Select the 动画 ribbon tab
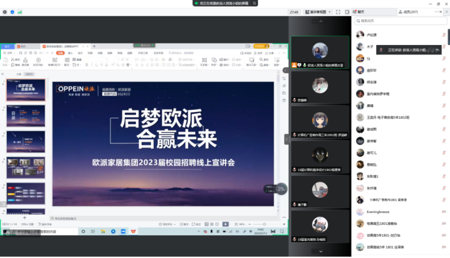The width and height of the screenshot is (450, 258). [x=100, y=53]
